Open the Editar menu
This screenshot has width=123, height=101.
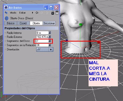coord(23,13)
